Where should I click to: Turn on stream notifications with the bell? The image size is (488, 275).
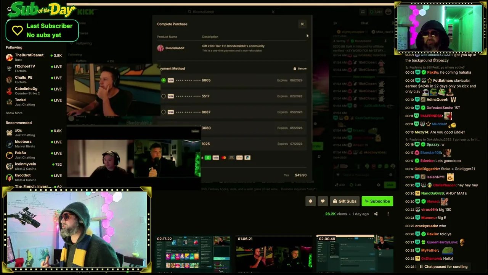[x=310, y=201]
